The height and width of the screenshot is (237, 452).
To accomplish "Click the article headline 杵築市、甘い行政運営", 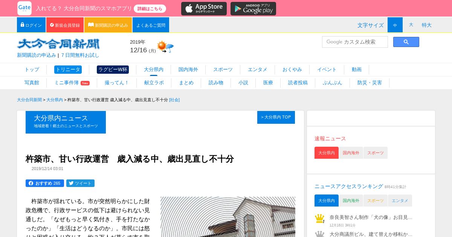I will (130, 159).
